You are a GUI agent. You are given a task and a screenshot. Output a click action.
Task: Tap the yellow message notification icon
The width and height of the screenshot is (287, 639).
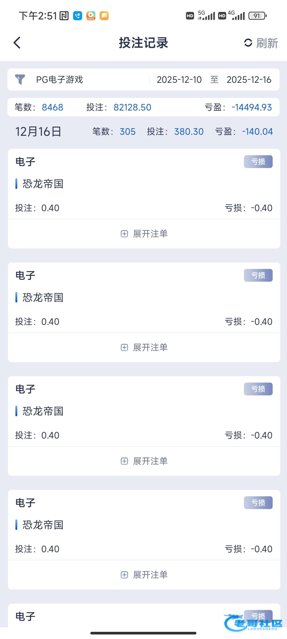click(104, 16)
